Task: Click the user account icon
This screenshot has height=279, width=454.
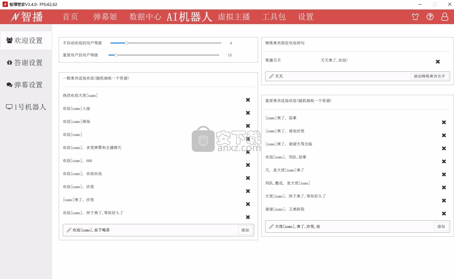Action: point(445,17)
